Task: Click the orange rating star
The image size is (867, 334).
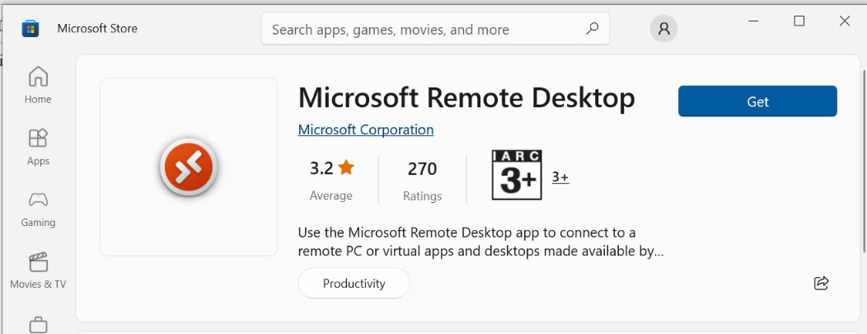Action: coord(346,167)
